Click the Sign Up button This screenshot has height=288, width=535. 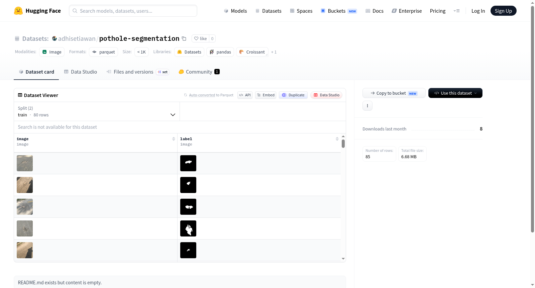[503, 11]
